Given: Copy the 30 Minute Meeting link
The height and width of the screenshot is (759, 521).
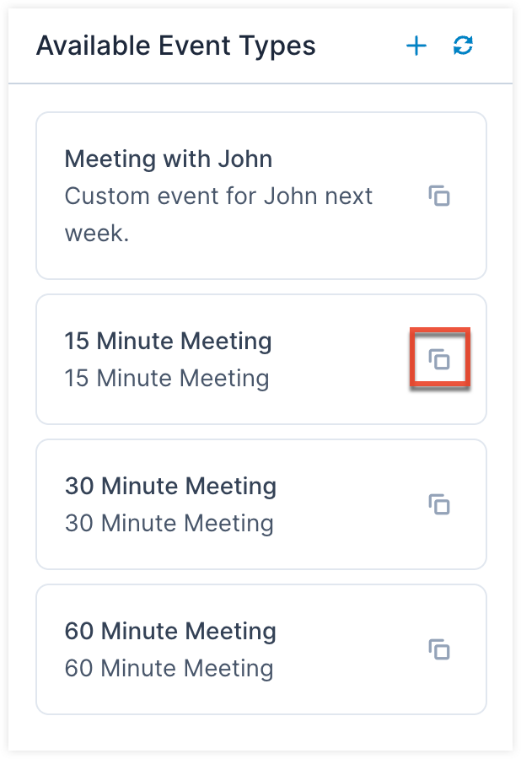Looking at the screenshot, I should click(439, 503).
